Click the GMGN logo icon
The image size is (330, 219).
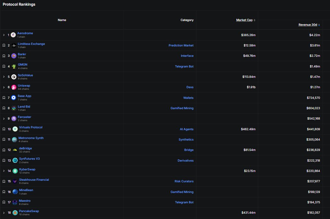click(x=14, y=66)
